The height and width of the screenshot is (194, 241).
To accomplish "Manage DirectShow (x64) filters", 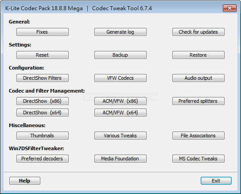I will pos(43,113).
